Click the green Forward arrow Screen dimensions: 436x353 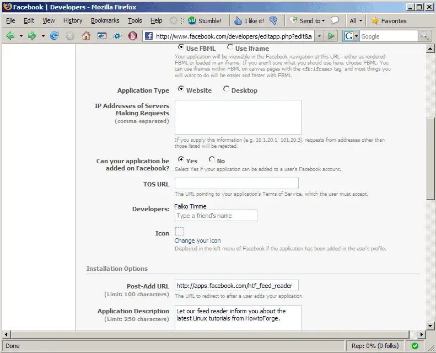[x=32, y=36]
